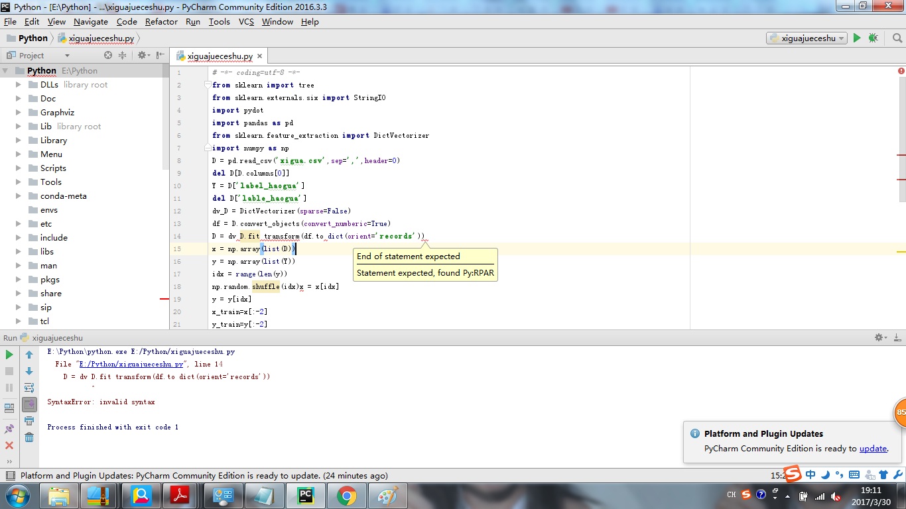
Task: Open E:/Python/xiguajueceshu.py link in console
Action: pos(131,364)
